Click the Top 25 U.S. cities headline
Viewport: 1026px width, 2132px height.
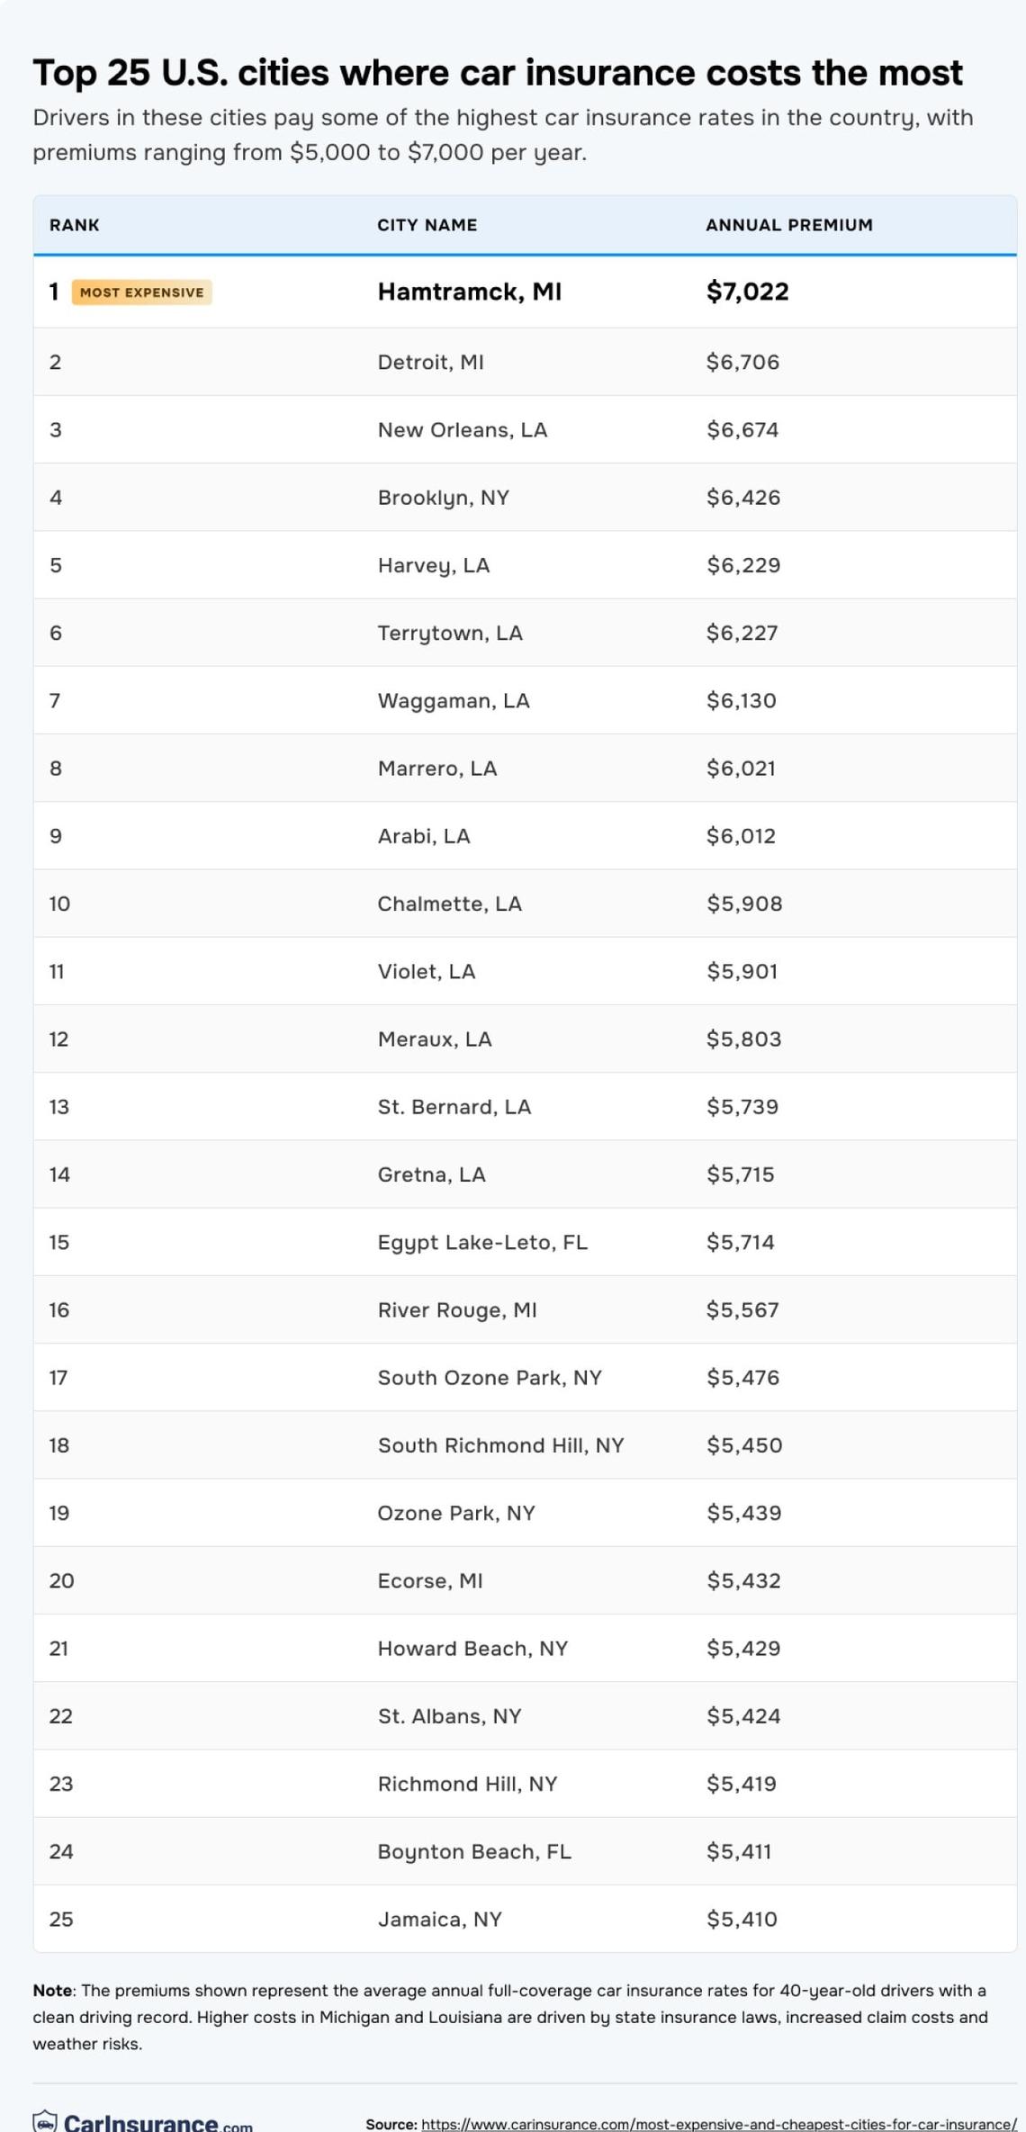tap(498, 73)
